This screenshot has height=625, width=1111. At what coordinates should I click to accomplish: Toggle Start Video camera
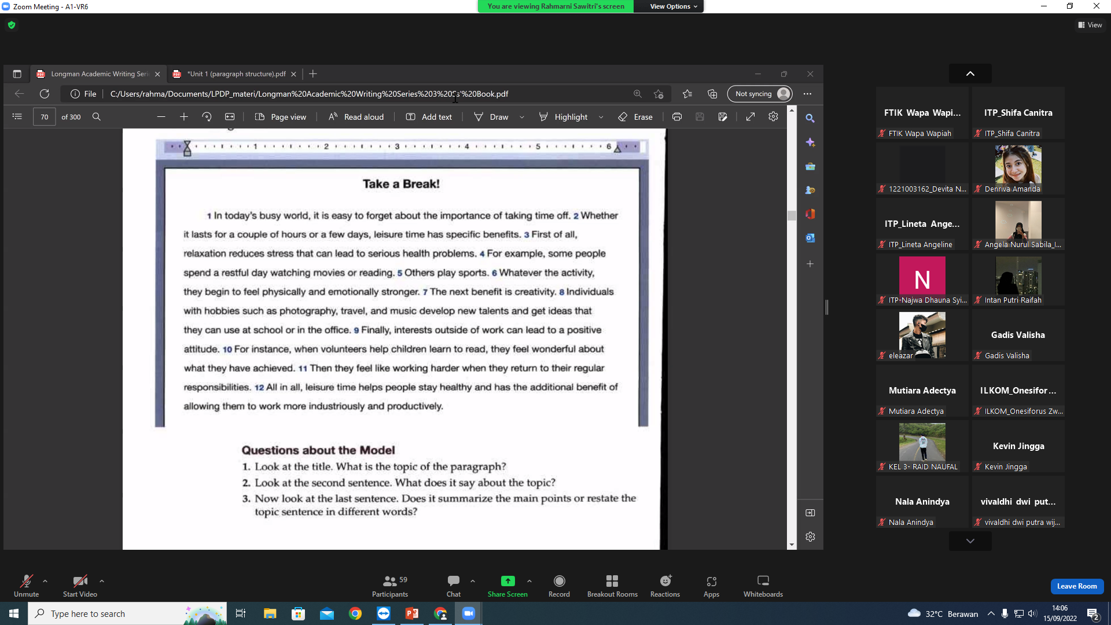click(x=80, y=586)
